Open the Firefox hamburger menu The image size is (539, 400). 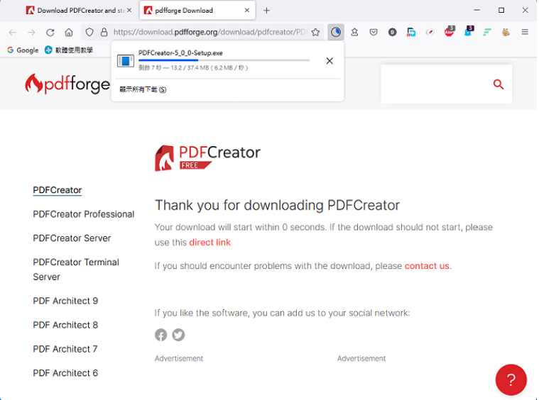click(x=525, y=33)
